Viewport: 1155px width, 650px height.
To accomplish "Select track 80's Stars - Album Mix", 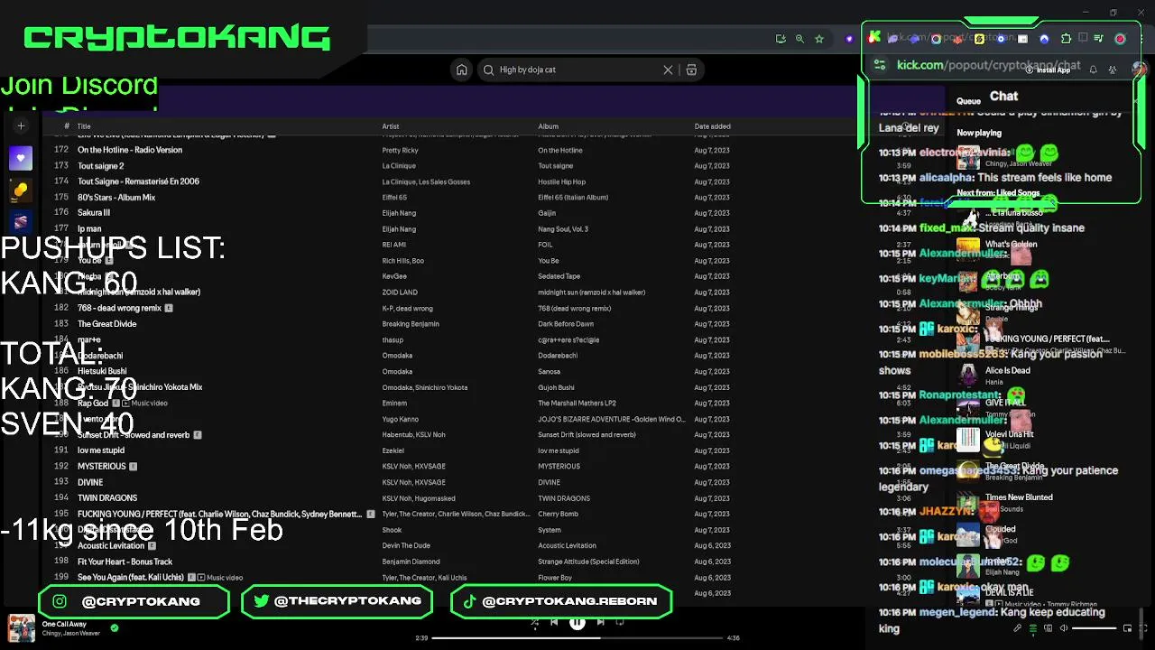I will pyautogui.click(x=116, y=197).
